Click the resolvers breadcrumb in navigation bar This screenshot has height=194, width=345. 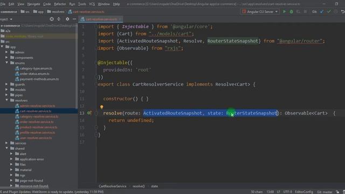coord(56,12)
